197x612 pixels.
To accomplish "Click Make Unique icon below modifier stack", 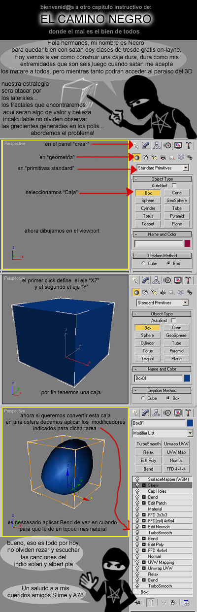I will [163, 602].
